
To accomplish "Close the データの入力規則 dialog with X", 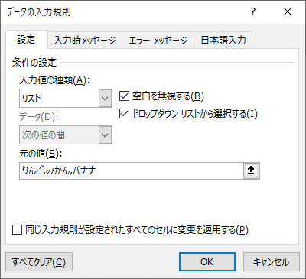I will click(288, 11).
